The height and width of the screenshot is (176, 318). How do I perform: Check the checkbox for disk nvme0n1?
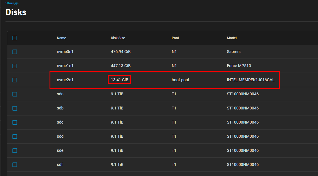click(15, 52)
